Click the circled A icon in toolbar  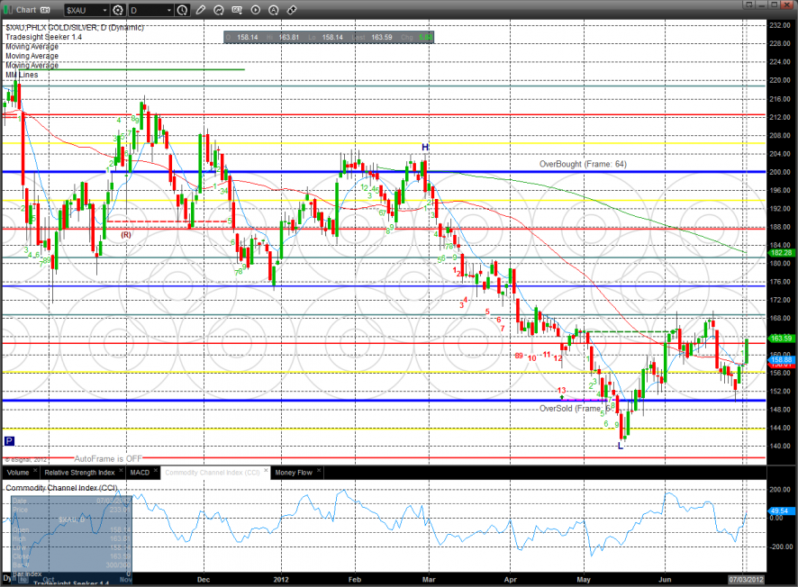274,10
